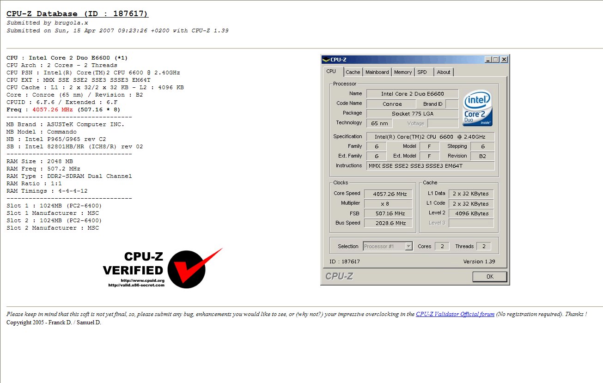603x383 pixels.
Task: Expand the Processor #1 selection dropdown
Action: tap(408, 246)
